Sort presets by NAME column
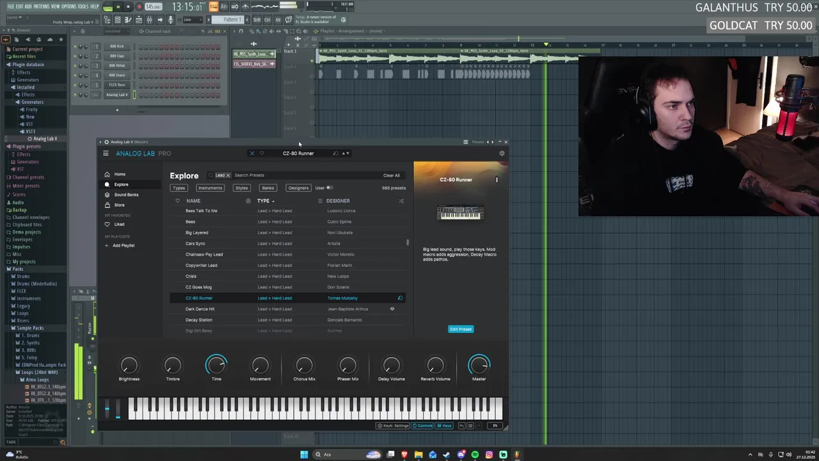This screenshot has height=461, width=819. point(193,201)
